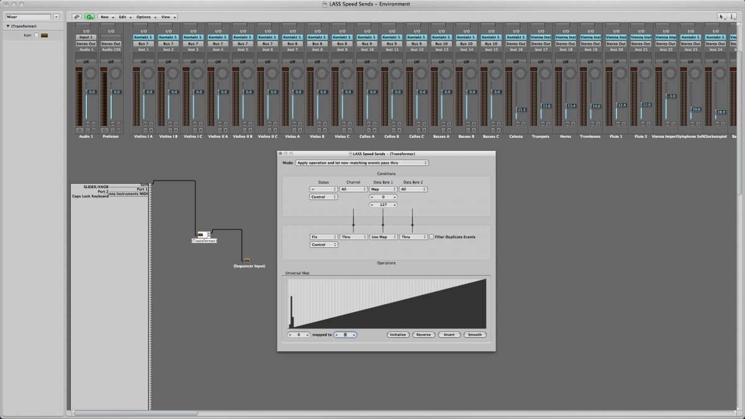Open the Transformer Mode dropdown
Image resolution: width=745 pixels, height=419 pixels.
(x=362, y=163)
